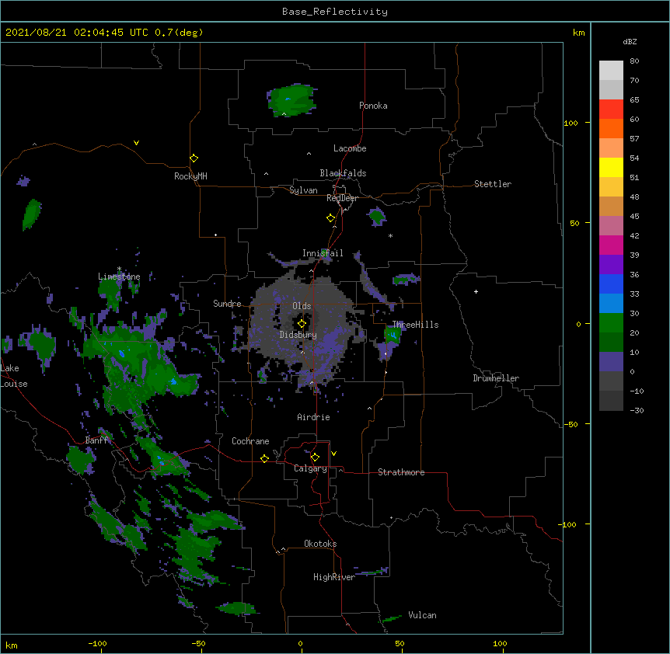Viewport: 670px width, 654px height.
Task: Click the green echo cell west of Ponoka
Action: click(x=292, y=101)
